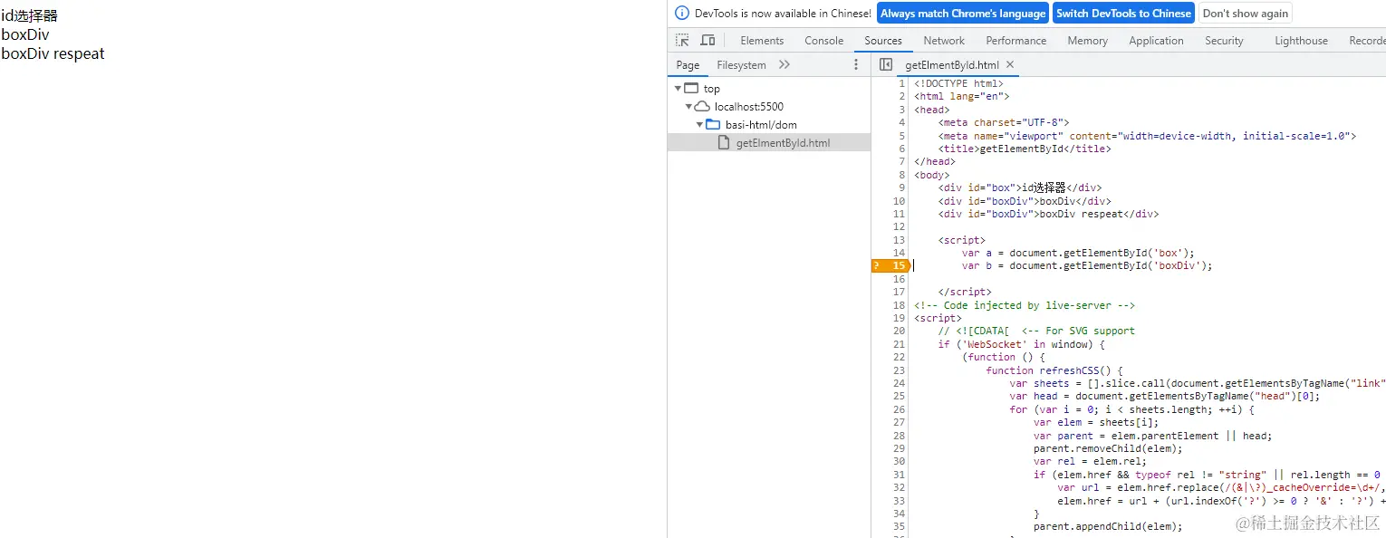This screenshot has height=538, width=1386.
Task: Switch to the Security tab
Action: coord(1224,41)
